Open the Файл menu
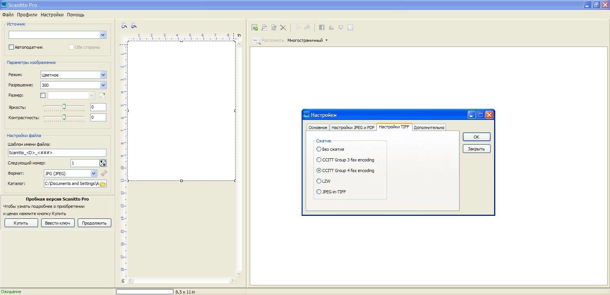 coord(8,14)
